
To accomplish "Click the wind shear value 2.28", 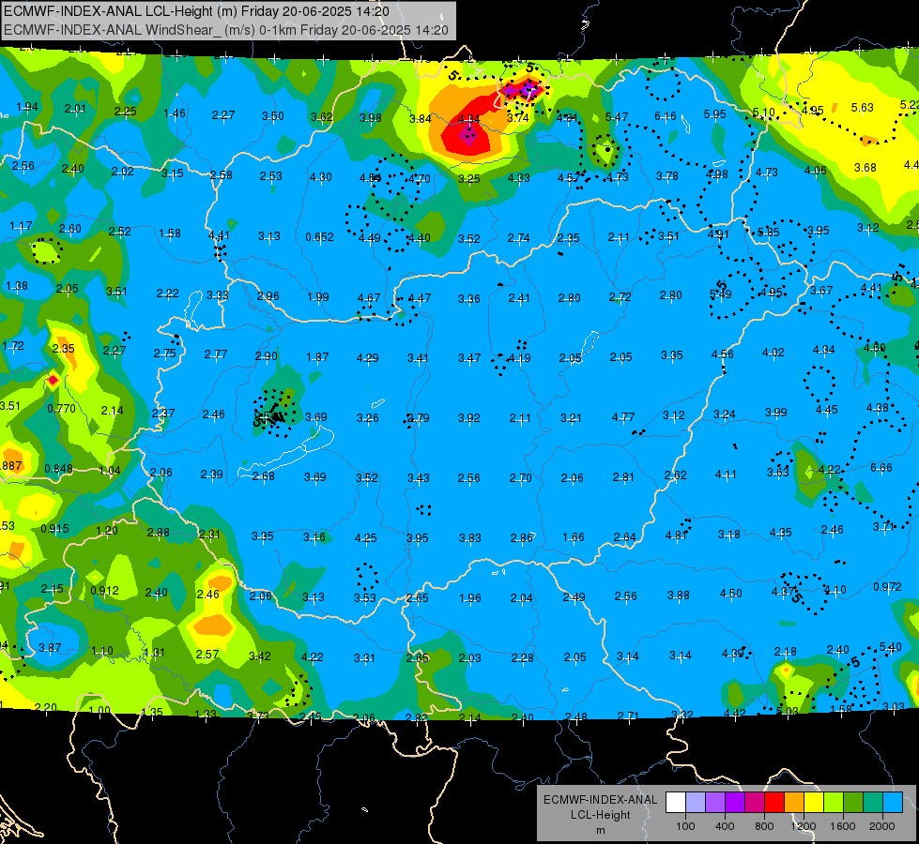I will 522,657.
